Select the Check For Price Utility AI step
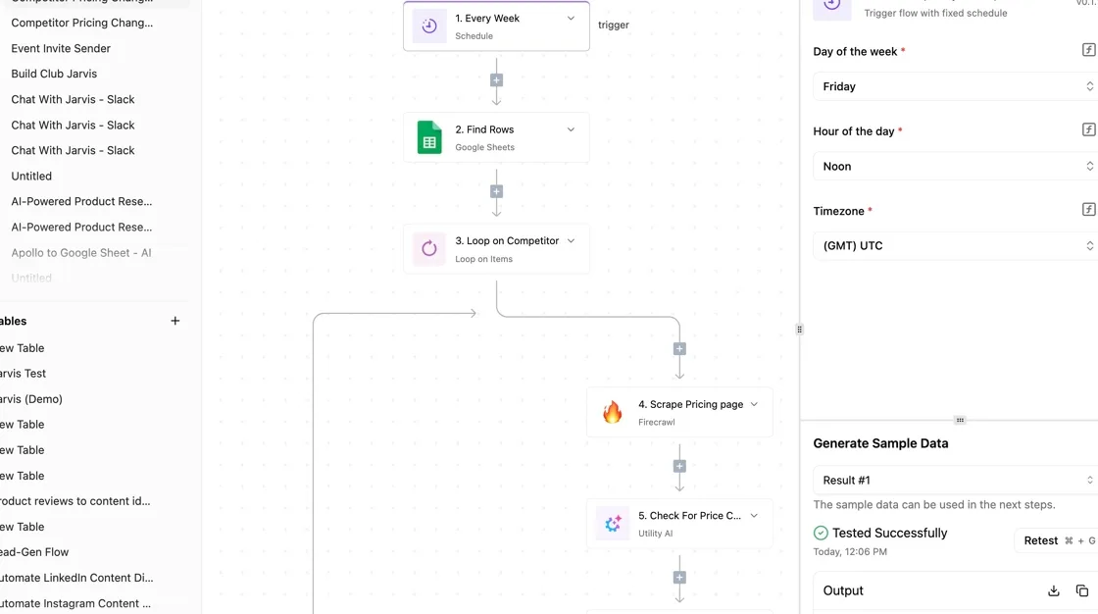The height and width of the screenshot is (614, 1098). (x=679, y=524)
